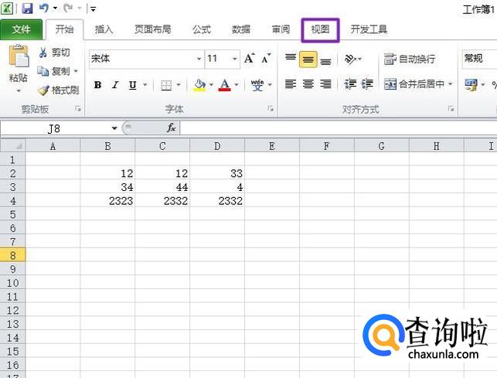Image resolution: width=497 pixels, height=378 pixels.
Task: Open the fill color dropdown arrow
Action: [211, 85]
